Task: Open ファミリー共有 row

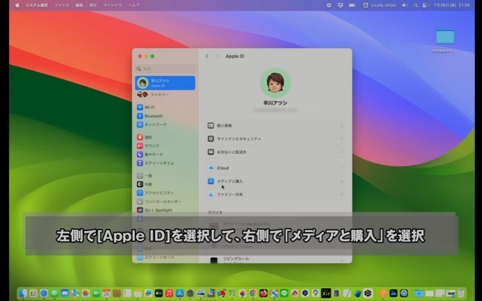Action: tap(275, 194)
